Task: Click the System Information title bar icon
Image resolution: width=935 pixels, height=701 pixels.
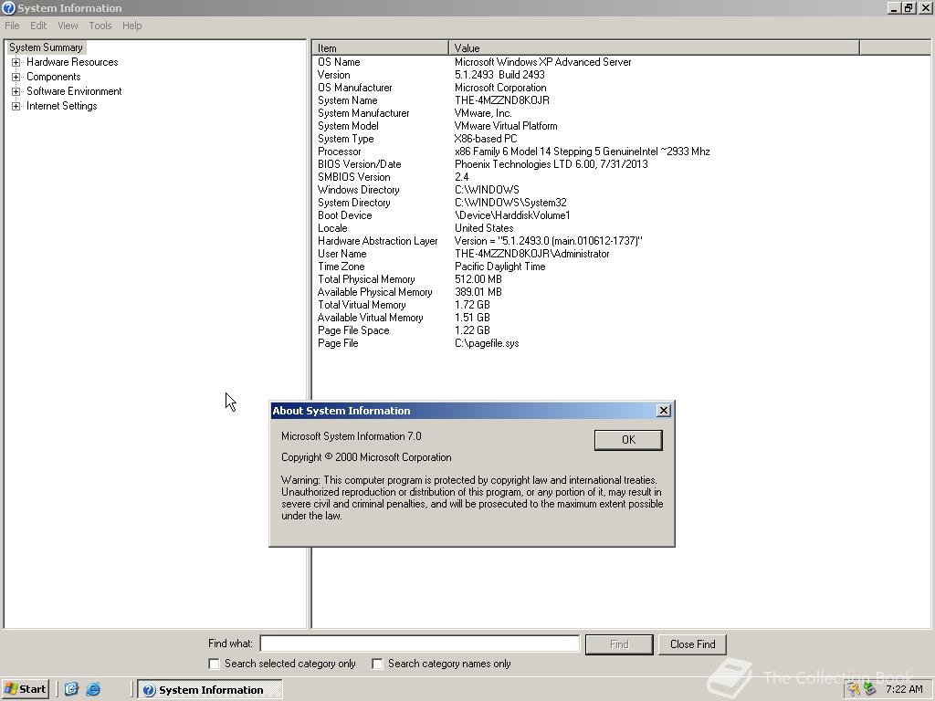Action: click(x=8, y=7)
